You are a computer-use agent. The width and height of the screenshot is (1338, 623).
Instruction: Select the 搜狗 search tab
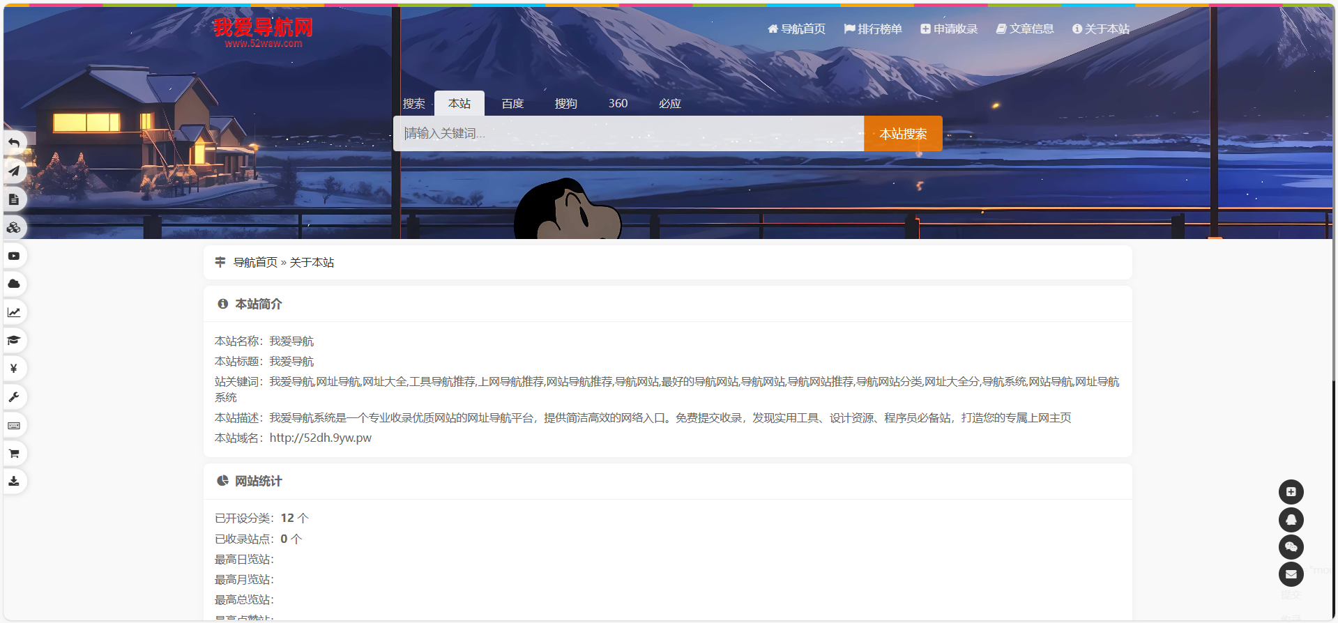click(x=565, y=104)
